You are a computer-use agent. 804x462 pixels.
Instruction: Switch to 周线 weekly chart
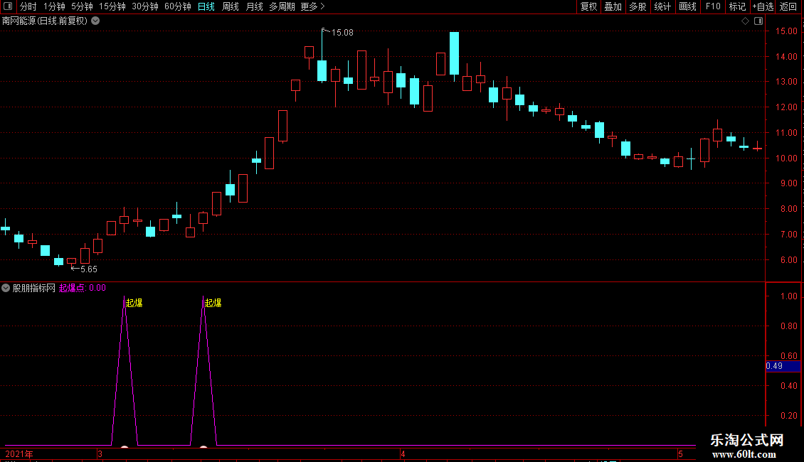[231, 6]
